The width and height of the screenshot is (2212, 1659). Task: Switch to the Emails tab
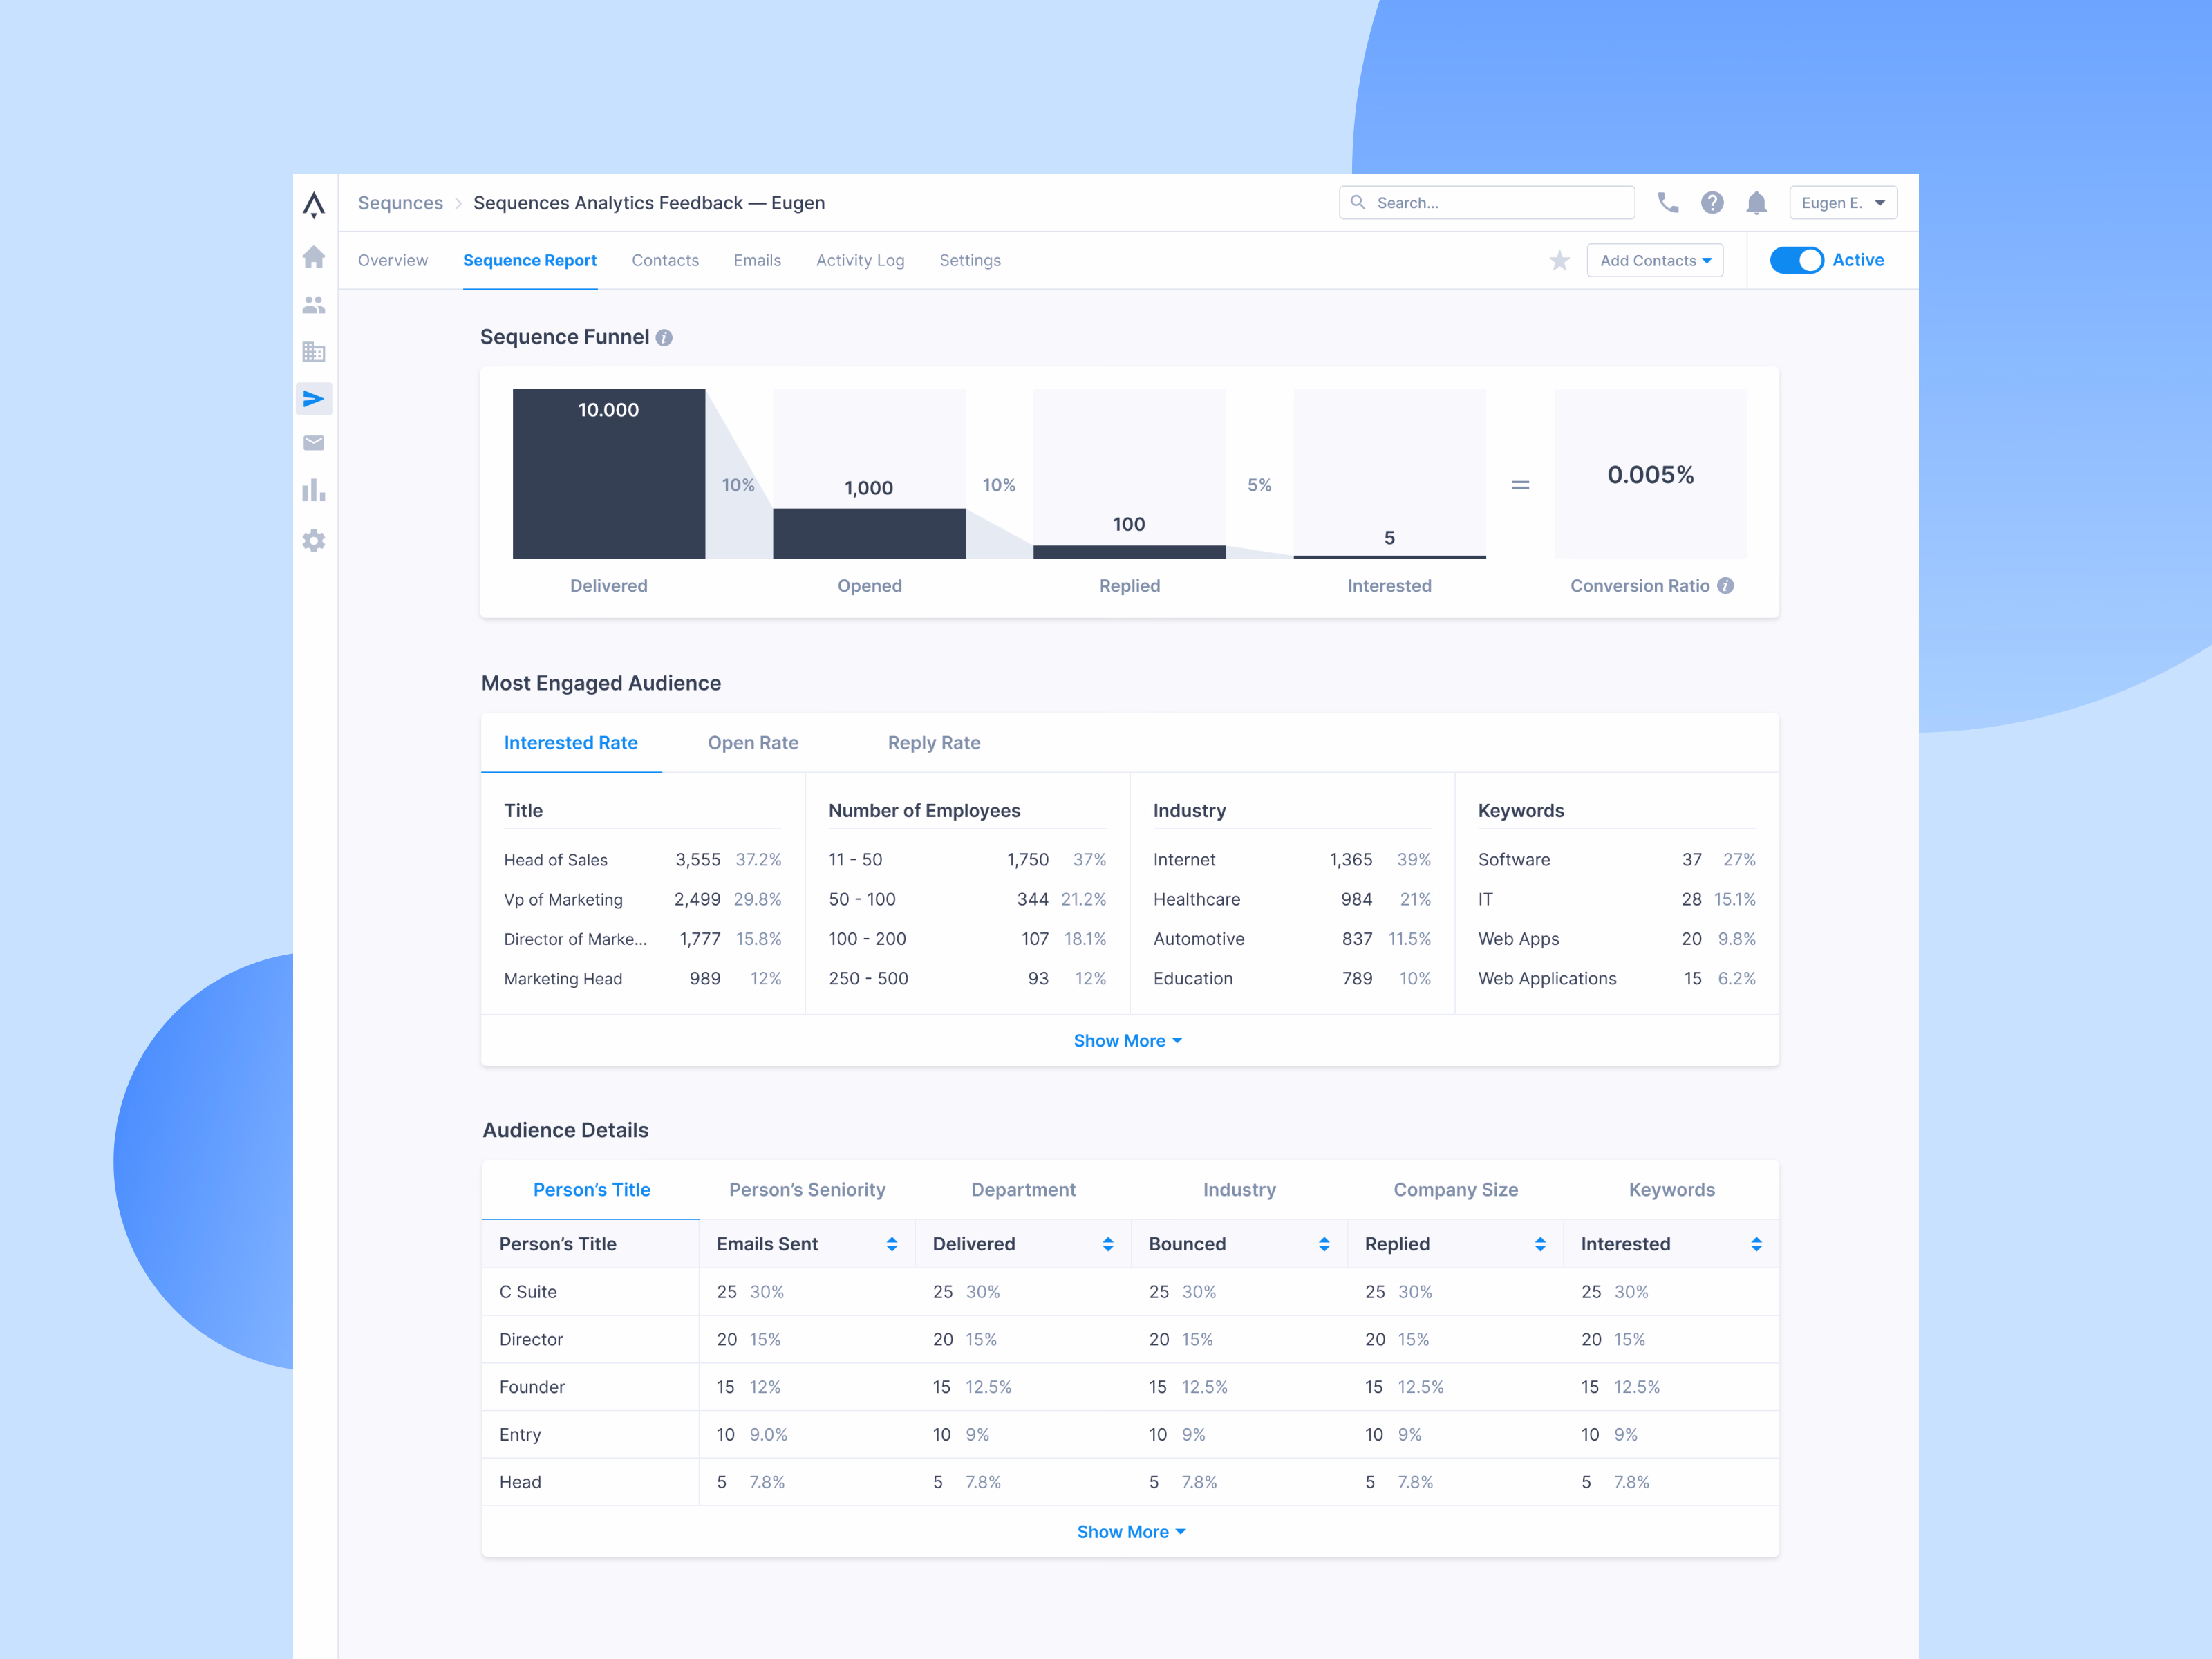pyautogui.click(x=757, y=260)
